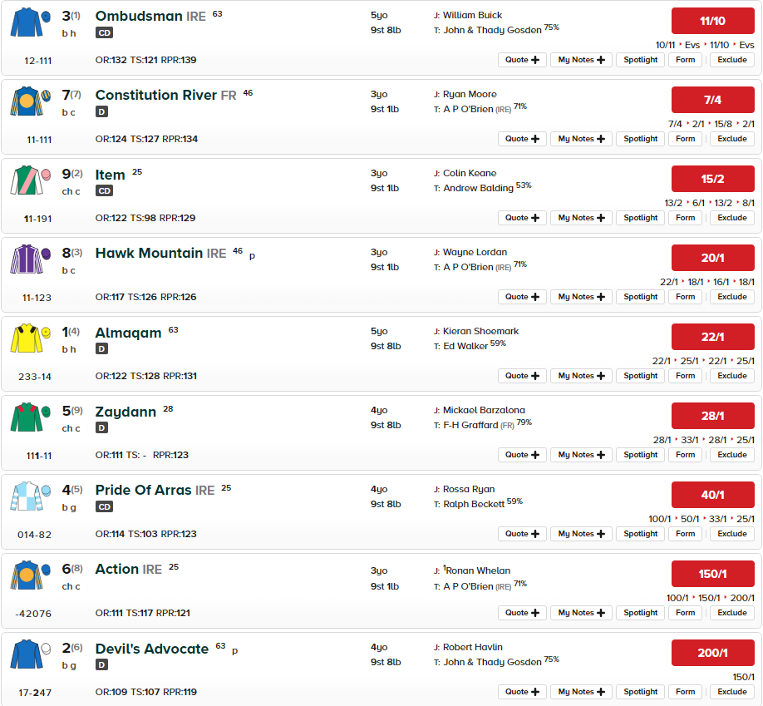This screenshot has height=706, width=763.
Task: Select the 40/1 red odds button
Action: click(713, 495)
